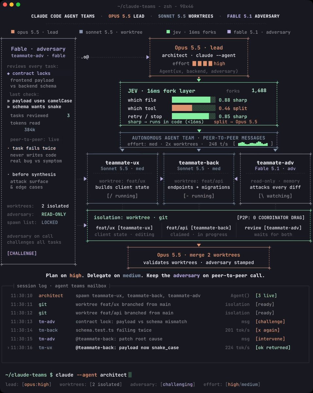Click [P2P: 0 COORDINATOR DRAG] label
313x393 pixels.
pyautogui.click(x=270, y=217)
